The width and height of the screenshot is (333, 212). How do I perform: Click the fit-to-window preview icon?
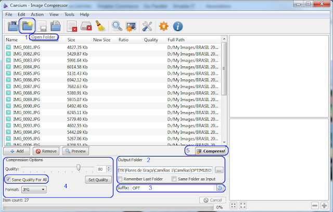[x=233, y=205]
